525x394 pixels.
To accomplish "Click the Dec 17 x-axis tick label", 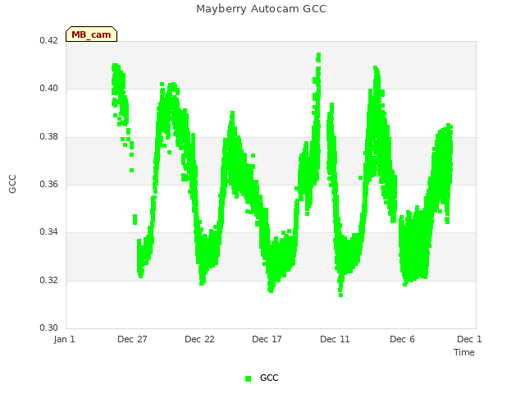I will 267,339.
